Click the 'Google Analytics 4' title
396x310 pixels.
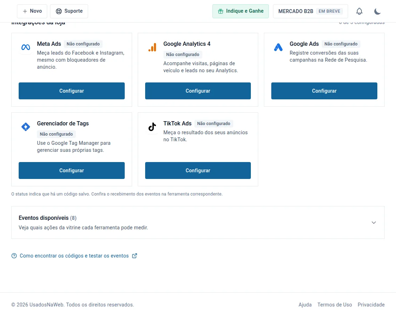click(187, 44)
